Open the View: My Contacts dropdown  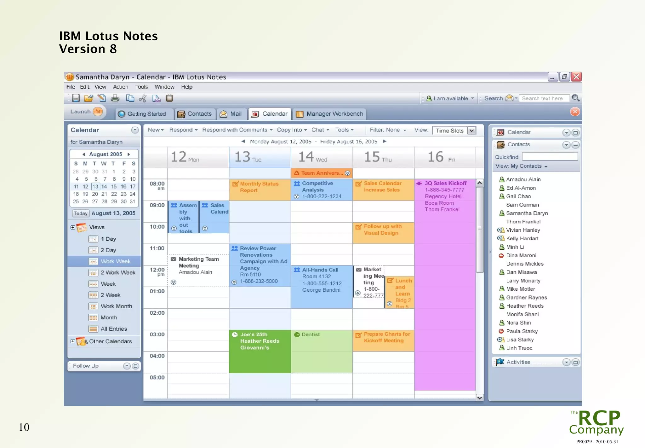click(x=521, y=166)
